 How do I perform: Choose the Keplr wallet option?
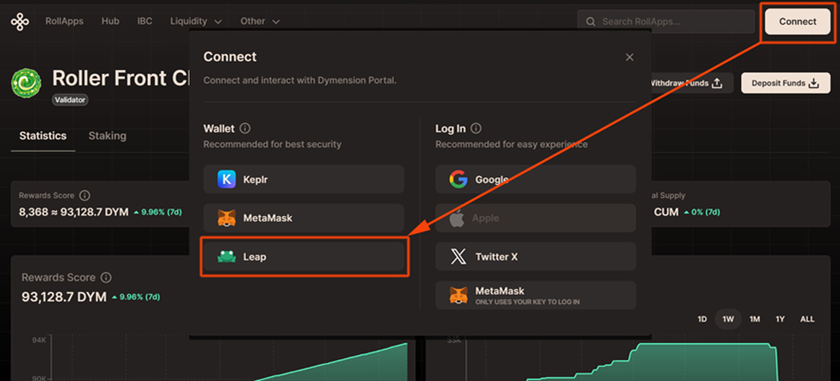[x=303, y=179]
